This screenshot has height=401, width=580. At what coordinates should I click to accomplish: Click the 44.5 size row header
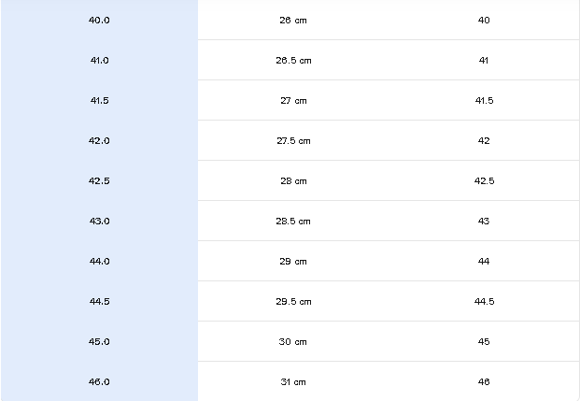99,301
